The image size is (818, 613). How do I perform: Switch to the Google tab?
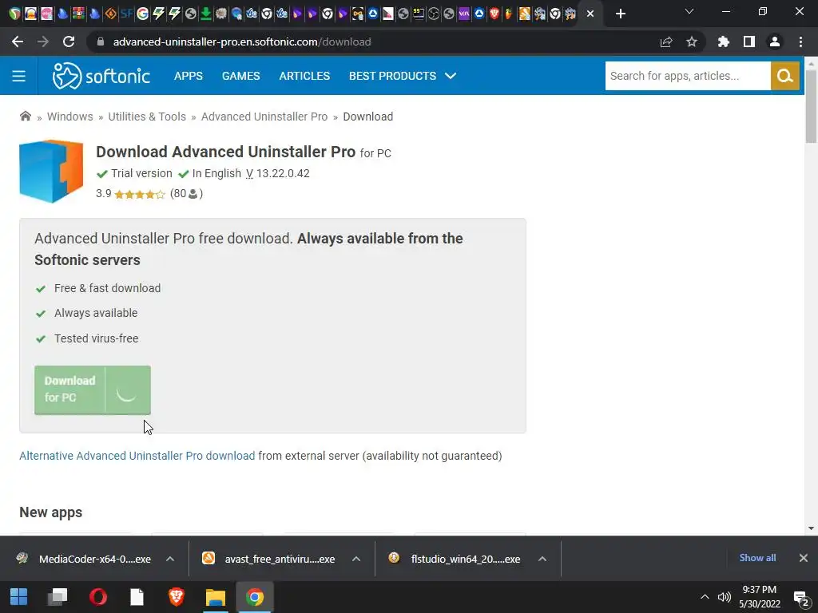coord(142,14)
